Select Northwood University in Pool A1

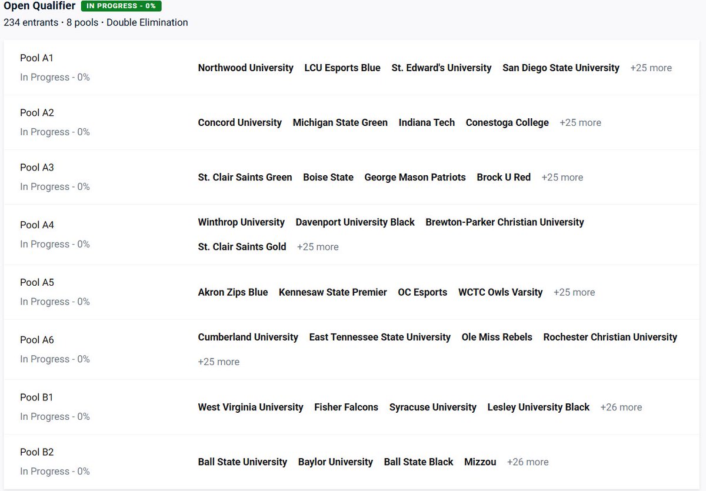click(x=245, y=68)
